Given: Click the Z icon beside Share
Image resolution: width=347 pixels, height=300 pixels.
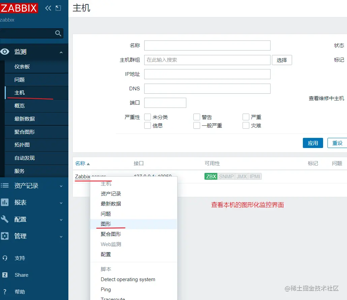Looking at the screenshot, I should pyautogui.click(x=5, y=275).
